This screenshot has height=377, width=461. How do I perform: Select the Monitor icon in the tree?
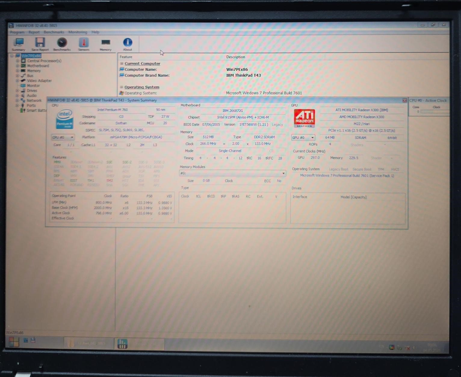[x=23, y=85]
